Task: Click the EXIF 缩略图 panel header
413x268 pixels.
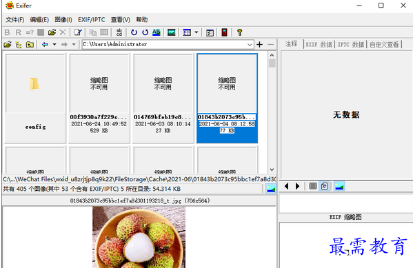Action: pyautogui.click(x=345, y=217)
